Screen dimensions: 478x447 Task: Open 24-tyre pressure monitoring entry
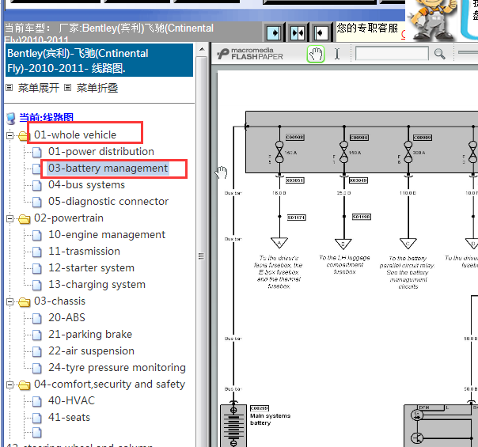(x=117, y=367)
